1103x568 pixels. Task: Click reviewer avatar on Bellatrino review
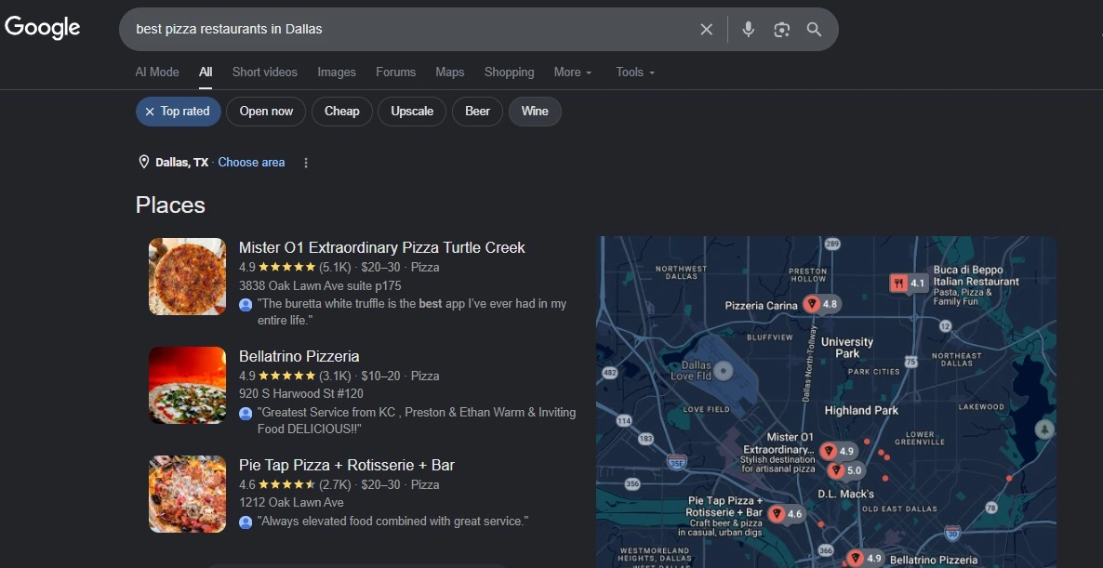246,414
